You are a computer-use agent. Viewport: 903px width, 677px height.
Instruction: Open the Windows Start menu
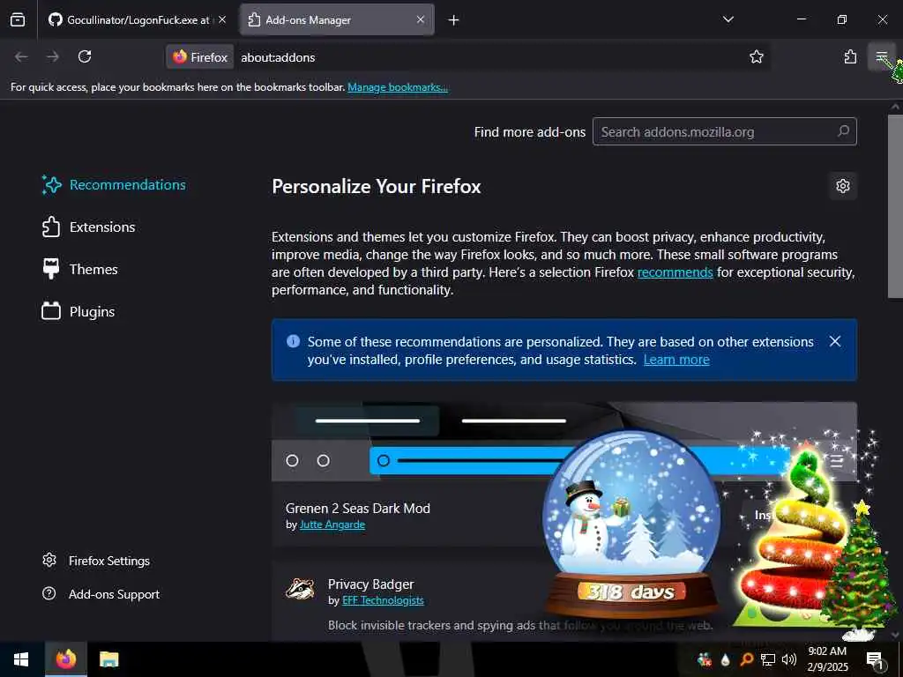(21, 659)
